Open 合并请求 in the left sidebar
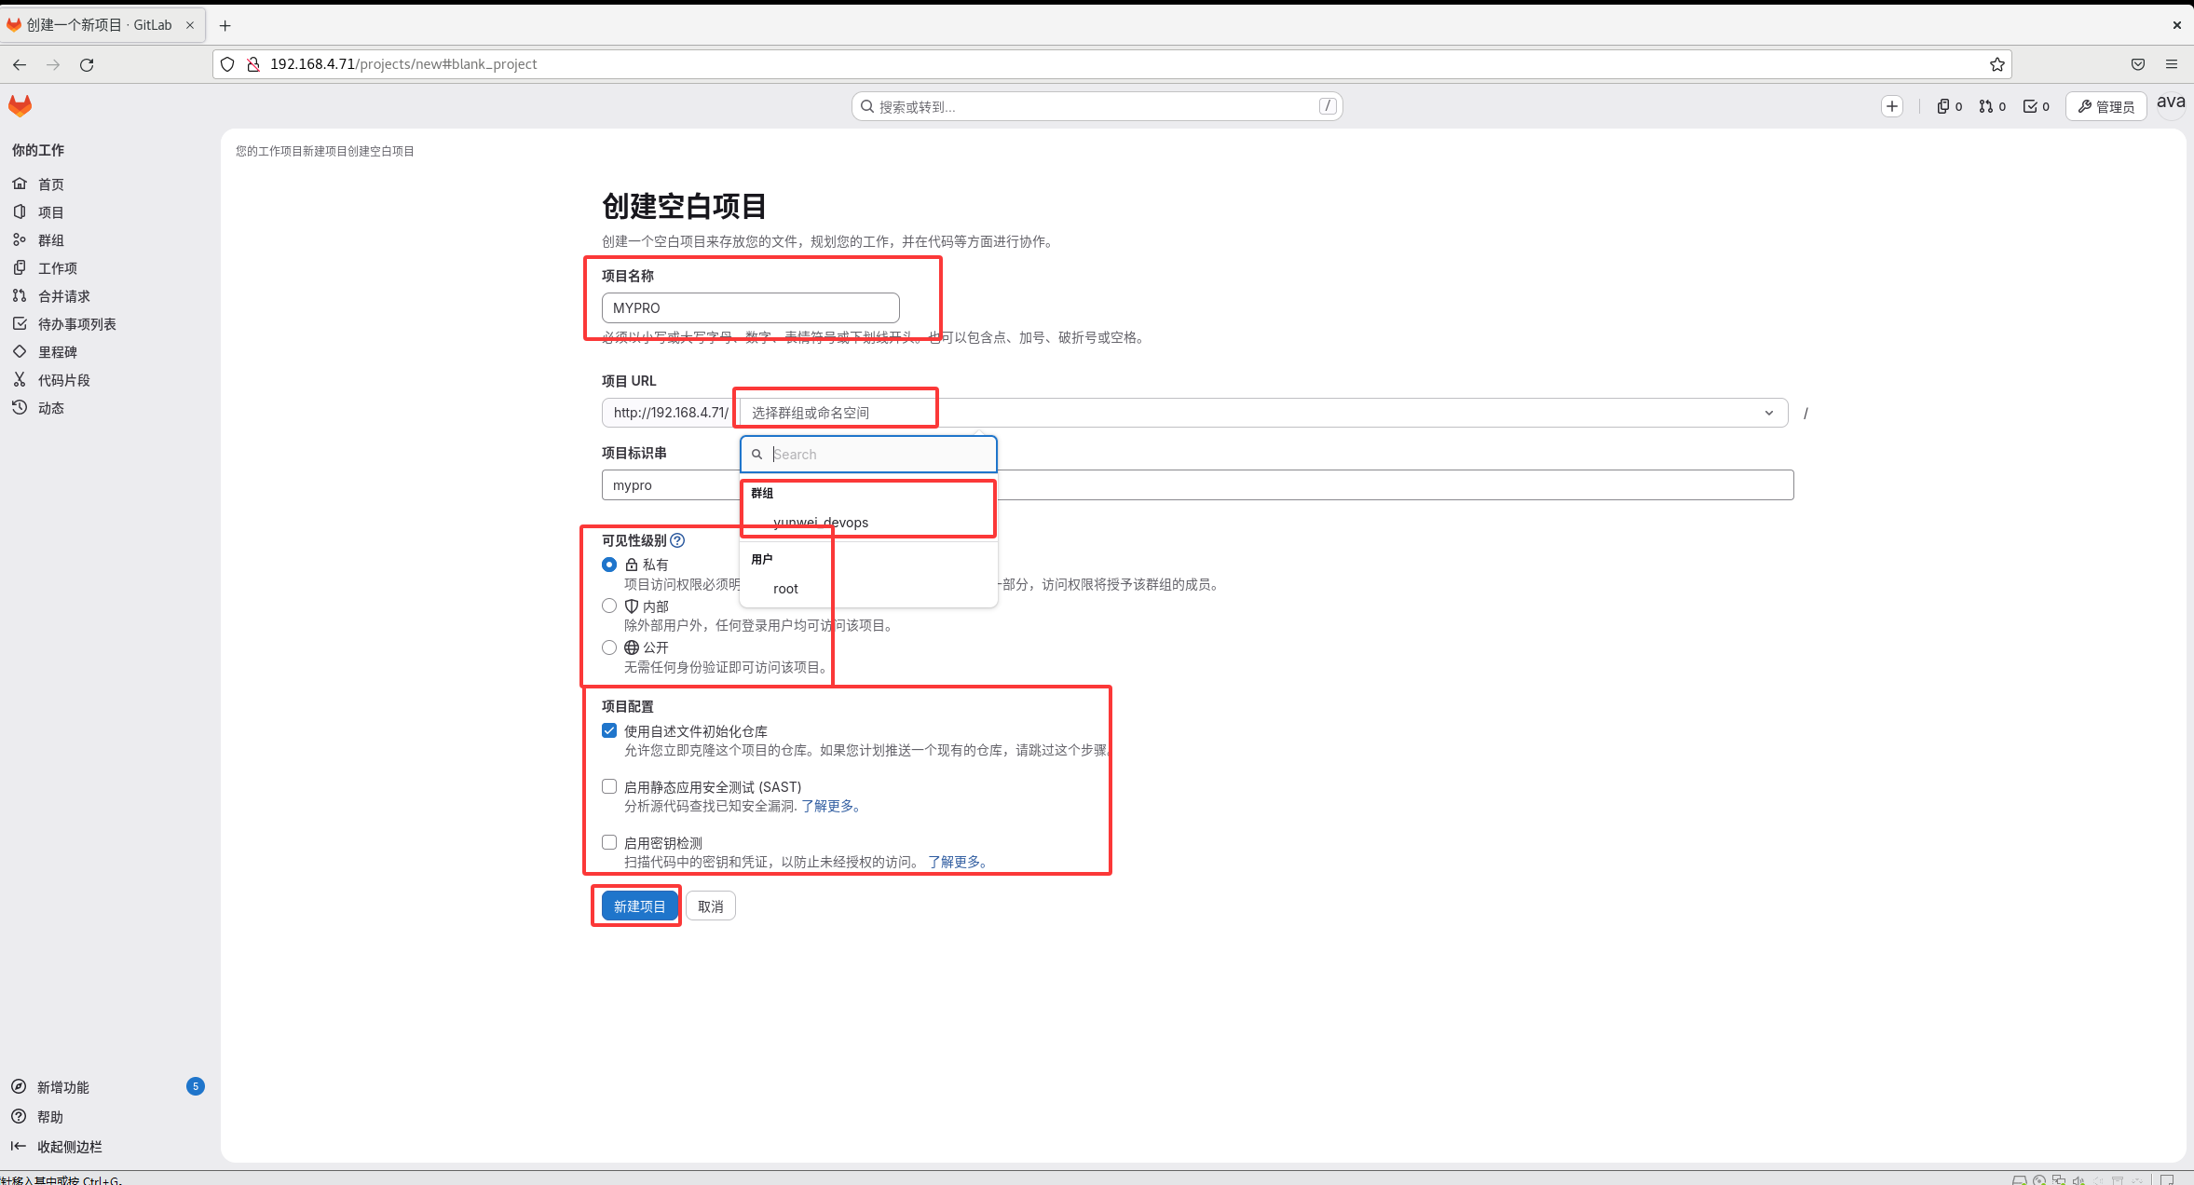 click(x=63, y=296)
